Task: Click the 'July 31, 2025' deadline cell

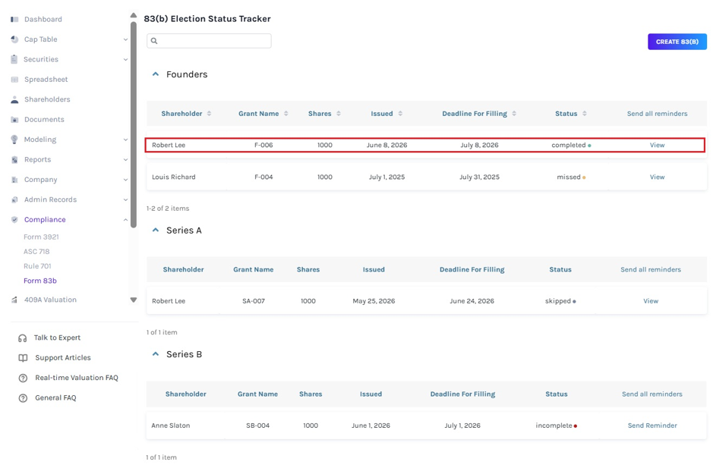Action: tap(479, 177)
